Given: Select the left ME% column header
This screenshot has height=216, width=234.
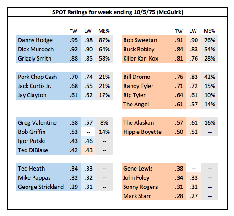Looking at the screenshot, I should pos(104,31).
